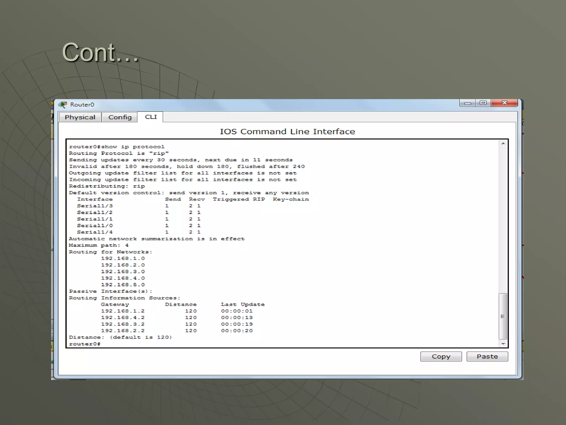The height and width of the screenshot is (425, 566).
Task: Click the Router0 window title icon
Action: click(x=63, y=105)
